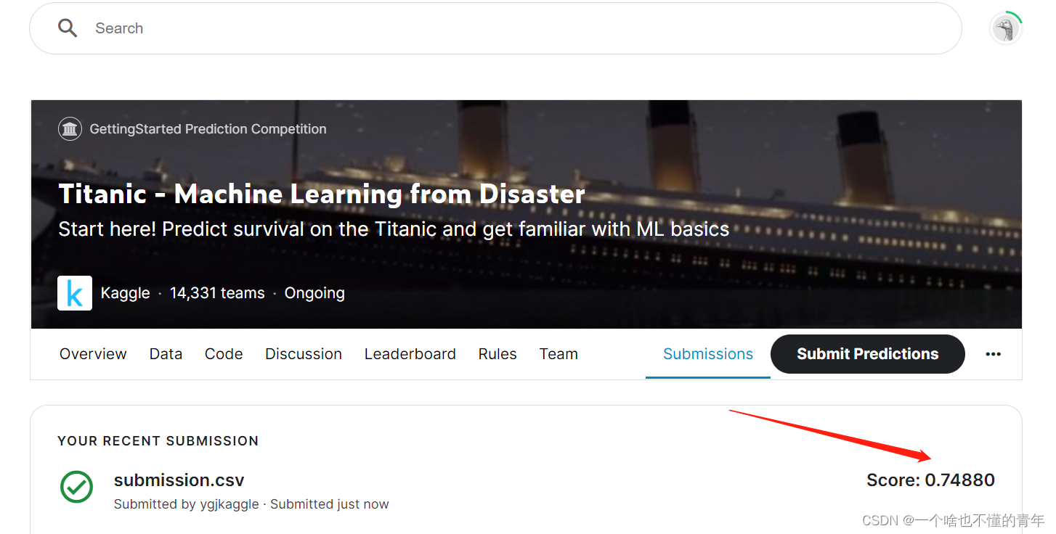The height and width of the screenshot is (534, 1056).
Task: Open your user profile avatar
Action: [1006, 28]
